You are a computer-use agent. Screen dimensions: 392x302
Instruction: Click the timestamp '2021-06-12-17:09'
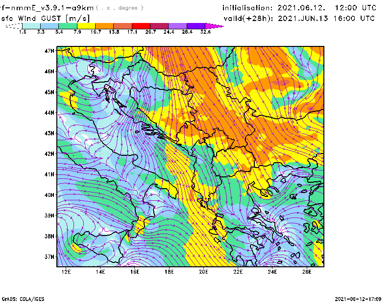tap(358, 299)
